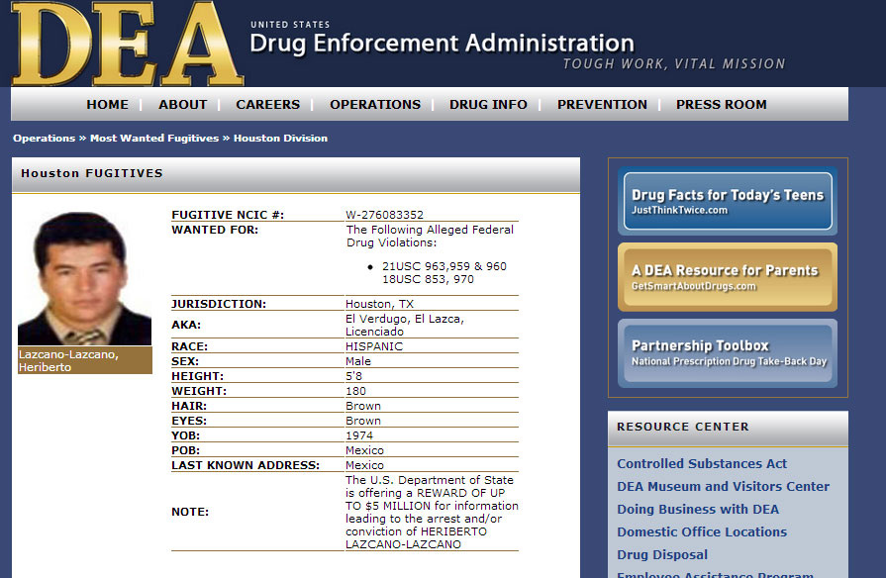Open Doing Business with DEA link
The width and height of the screenshot is (886, 578).
pos(698,509)
